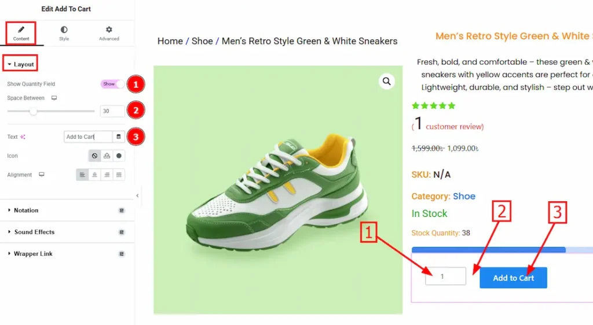The height and width of the screenshot is (325, 593).
Task: Click the Space Between responsive device icon
Action: coord(54,98)
